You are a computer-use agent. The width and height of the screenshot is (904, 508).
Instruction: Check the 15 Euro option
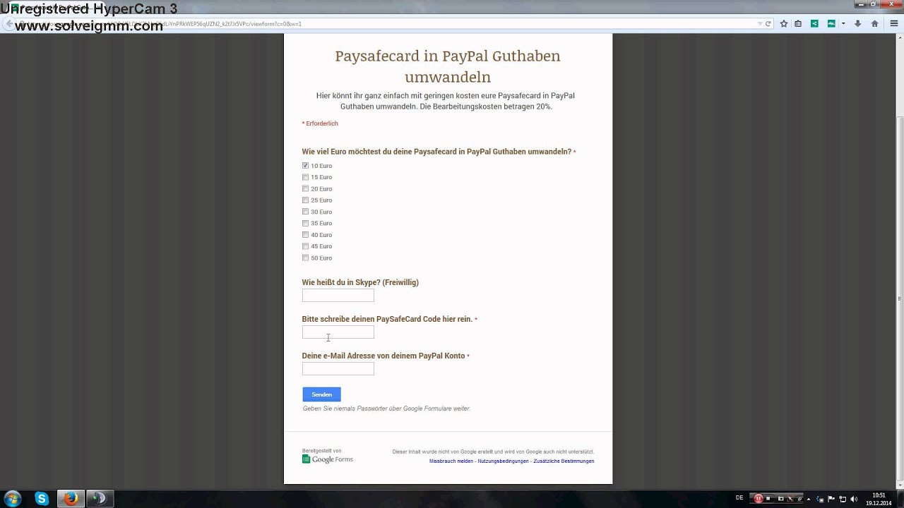(x=305, y=177)
